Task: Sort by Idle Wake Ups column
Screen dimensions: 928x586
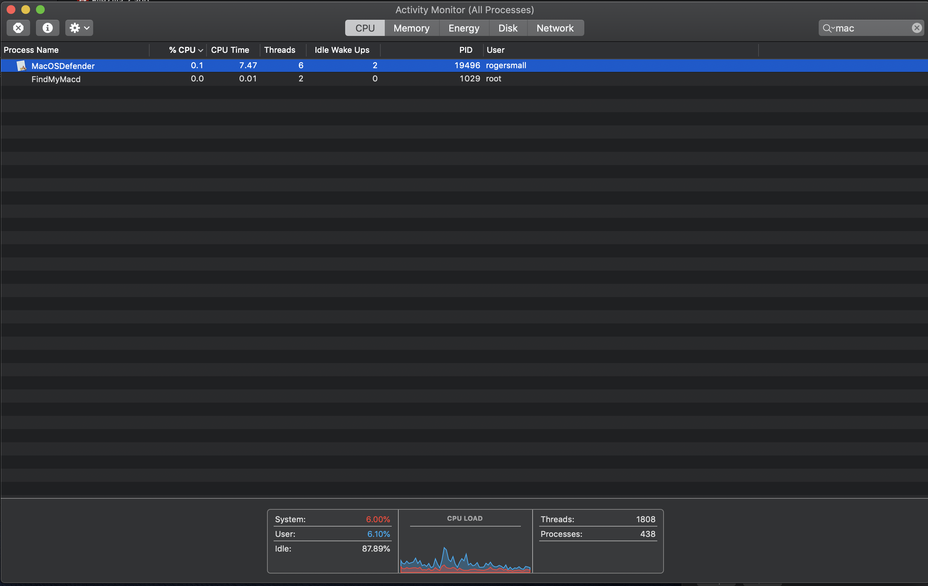Action: (342, 50)
